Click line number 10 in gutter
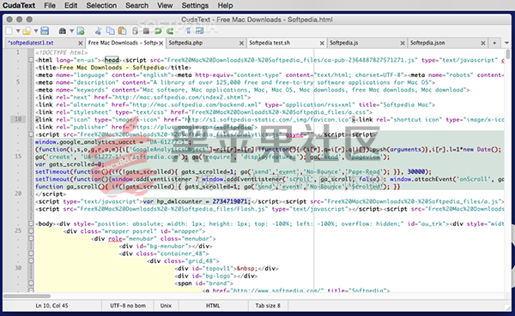This screenshot has width=515, height=316. [x=18, y=119]
